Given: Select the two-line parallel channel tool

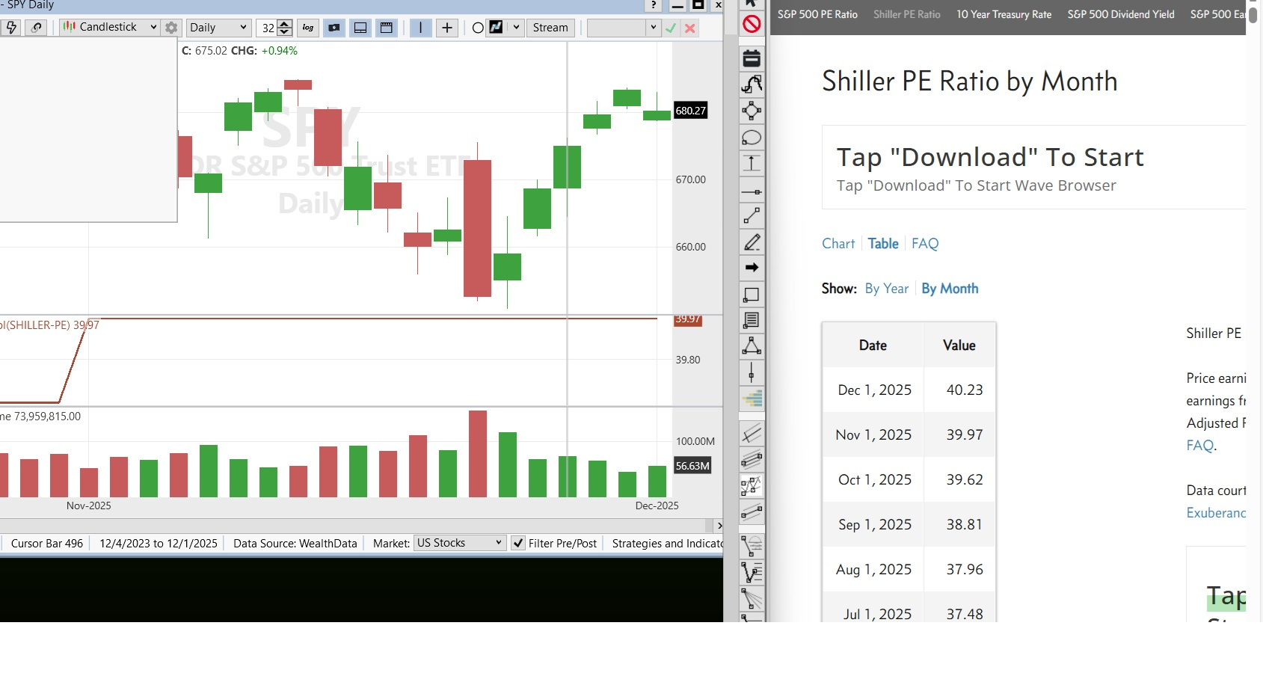Looking at the screenshot, I should [752, 512].
